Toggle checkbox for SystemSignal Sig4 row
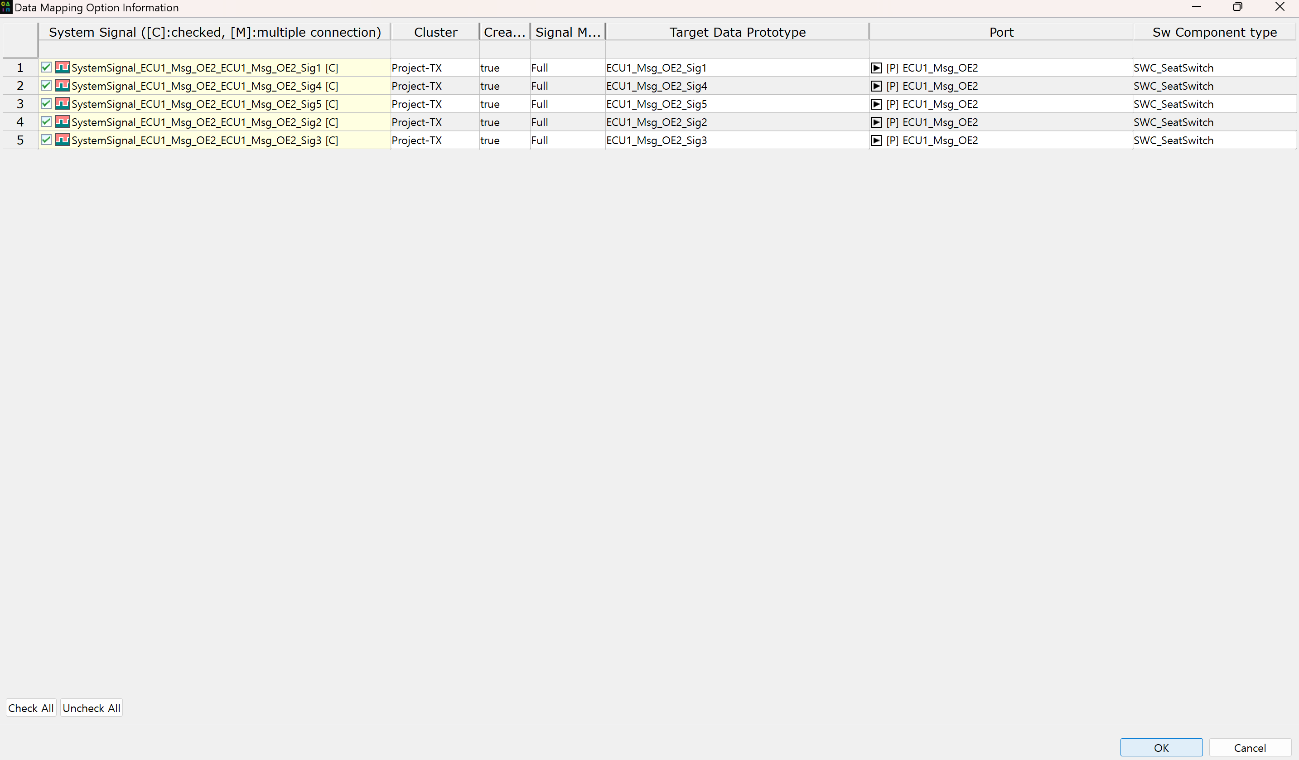Screen dimensions: 1299x760 click(x=46, y=85)
